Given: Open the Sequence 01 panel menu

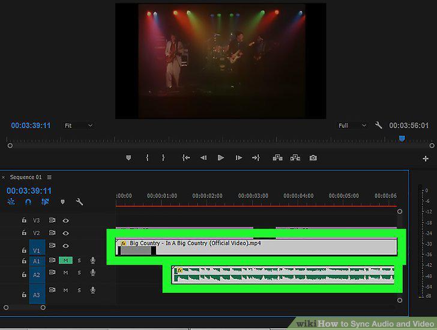Looking at the screenshot, I should tap(49, 177).
